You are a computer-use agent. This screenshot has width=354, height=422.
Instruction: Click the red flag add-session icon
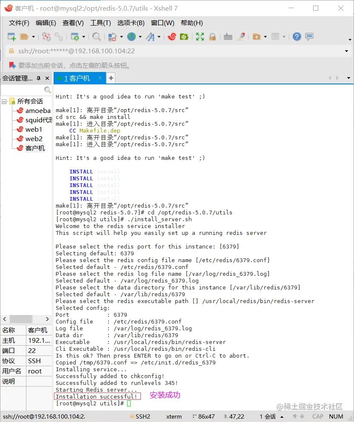[12, 65]
